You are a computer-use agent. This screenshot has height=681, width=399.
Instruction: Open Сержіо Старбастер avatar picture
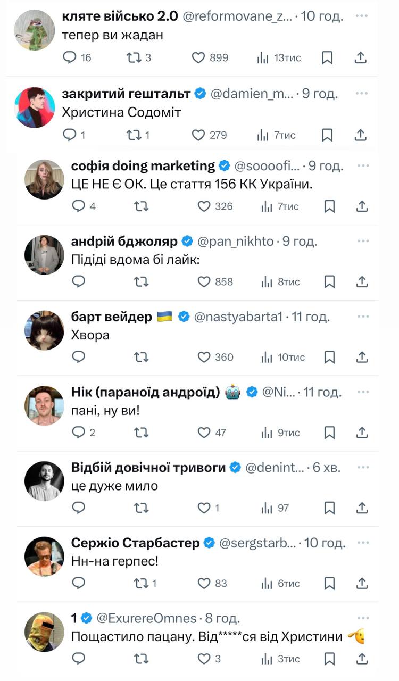click(x=44, y=557)
